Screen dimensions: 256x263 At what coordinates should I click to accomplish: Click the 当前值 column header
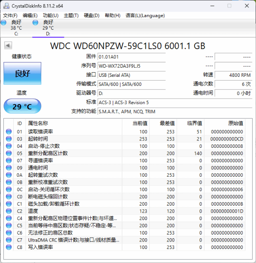(136, 123)
